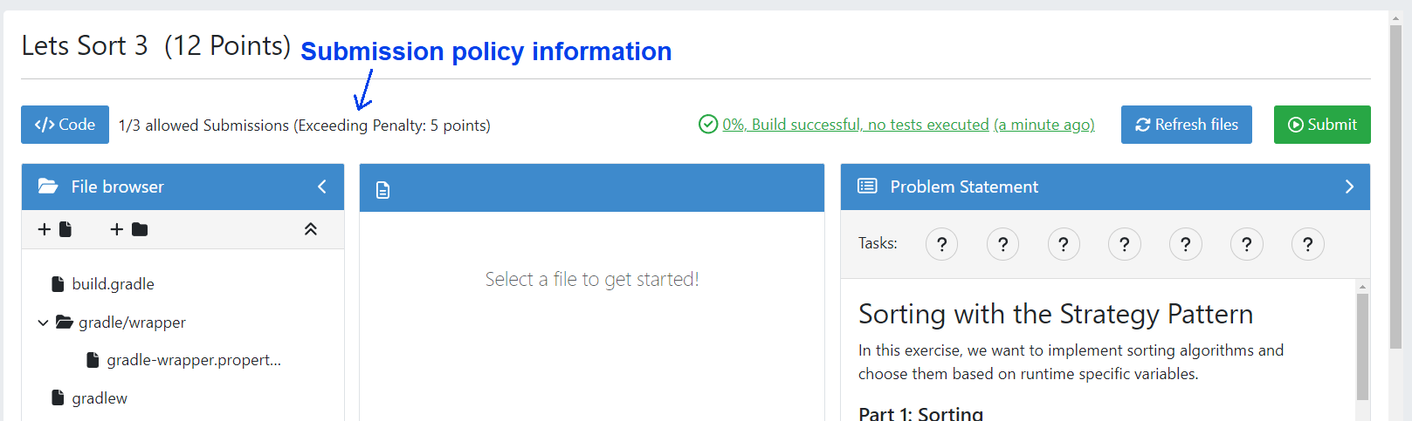Collapse the Problem Statement panel
The image size is (1412, 421).
tap(1349, 187)
